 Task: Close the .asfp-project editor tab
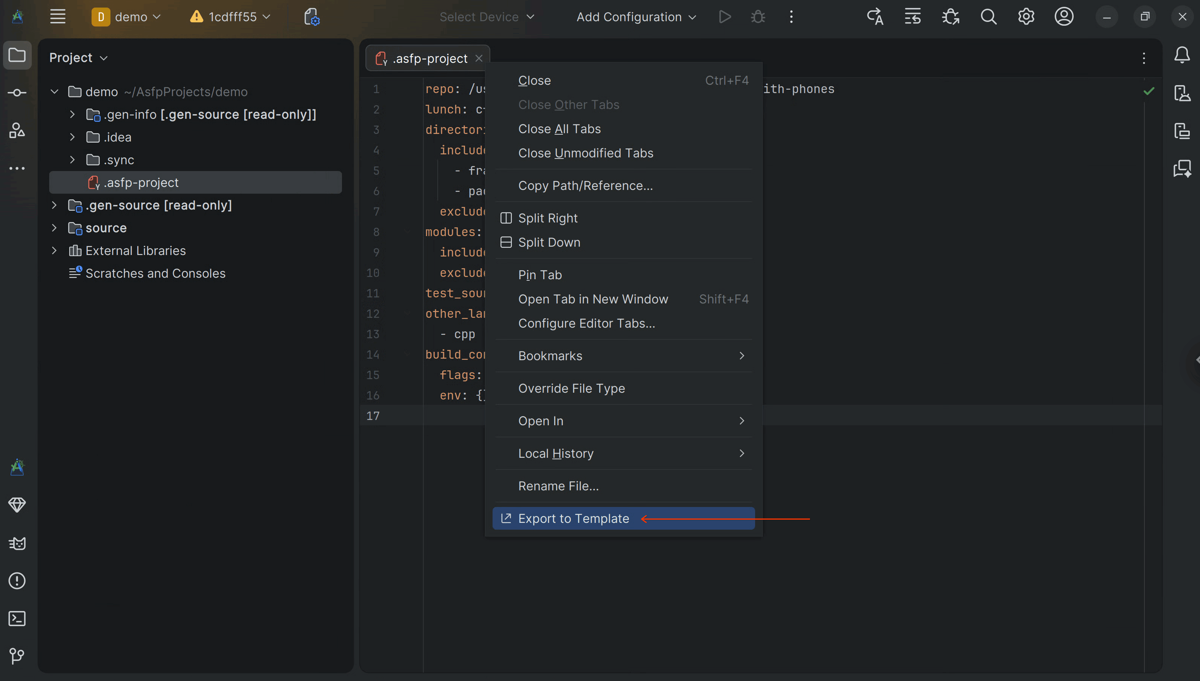click(479, 59)
